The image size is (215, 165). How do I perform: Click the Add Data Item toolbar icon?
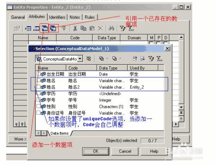(x=45, y=28)
